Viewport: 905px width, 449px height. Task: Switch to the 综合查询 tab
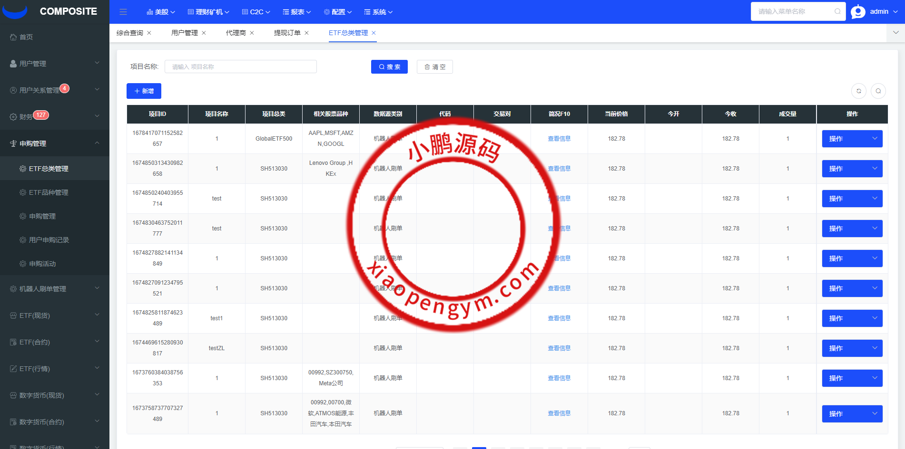point(130,33)
